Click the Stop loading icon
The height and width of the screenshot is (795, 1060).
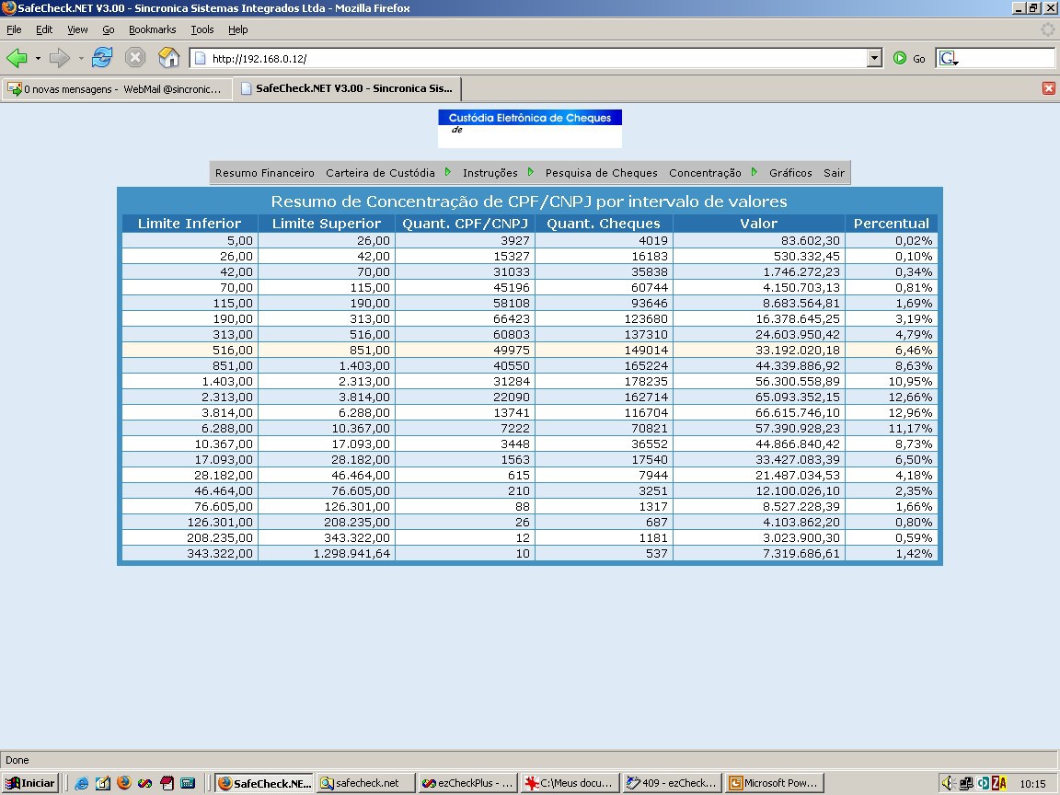[135, 57]
